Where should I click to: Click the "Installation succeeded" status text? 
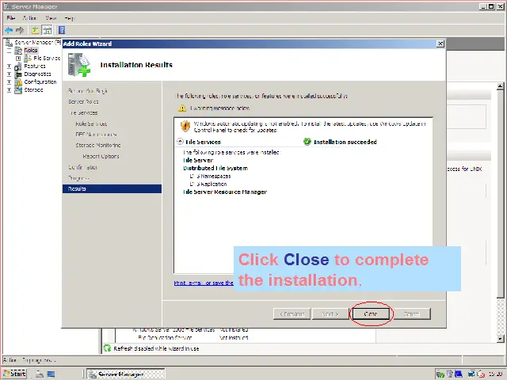point(345,142)
